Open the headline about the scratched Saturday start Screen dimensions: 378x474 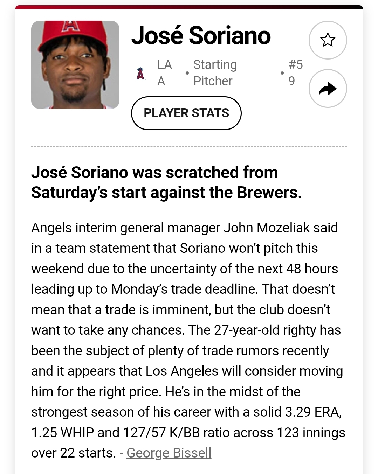(x=166, y=182)
